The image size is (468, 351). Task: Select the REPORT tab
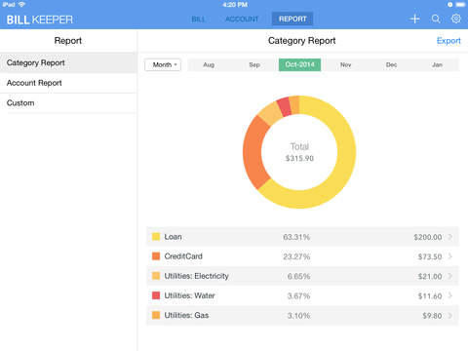[292, 19]
